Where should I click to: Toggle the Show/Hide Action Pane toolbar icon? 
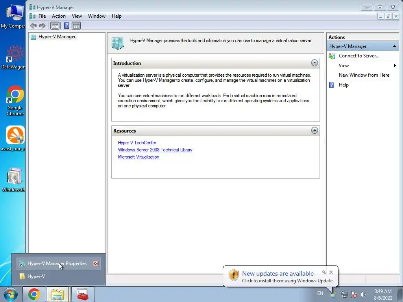[x=76, y=26]
